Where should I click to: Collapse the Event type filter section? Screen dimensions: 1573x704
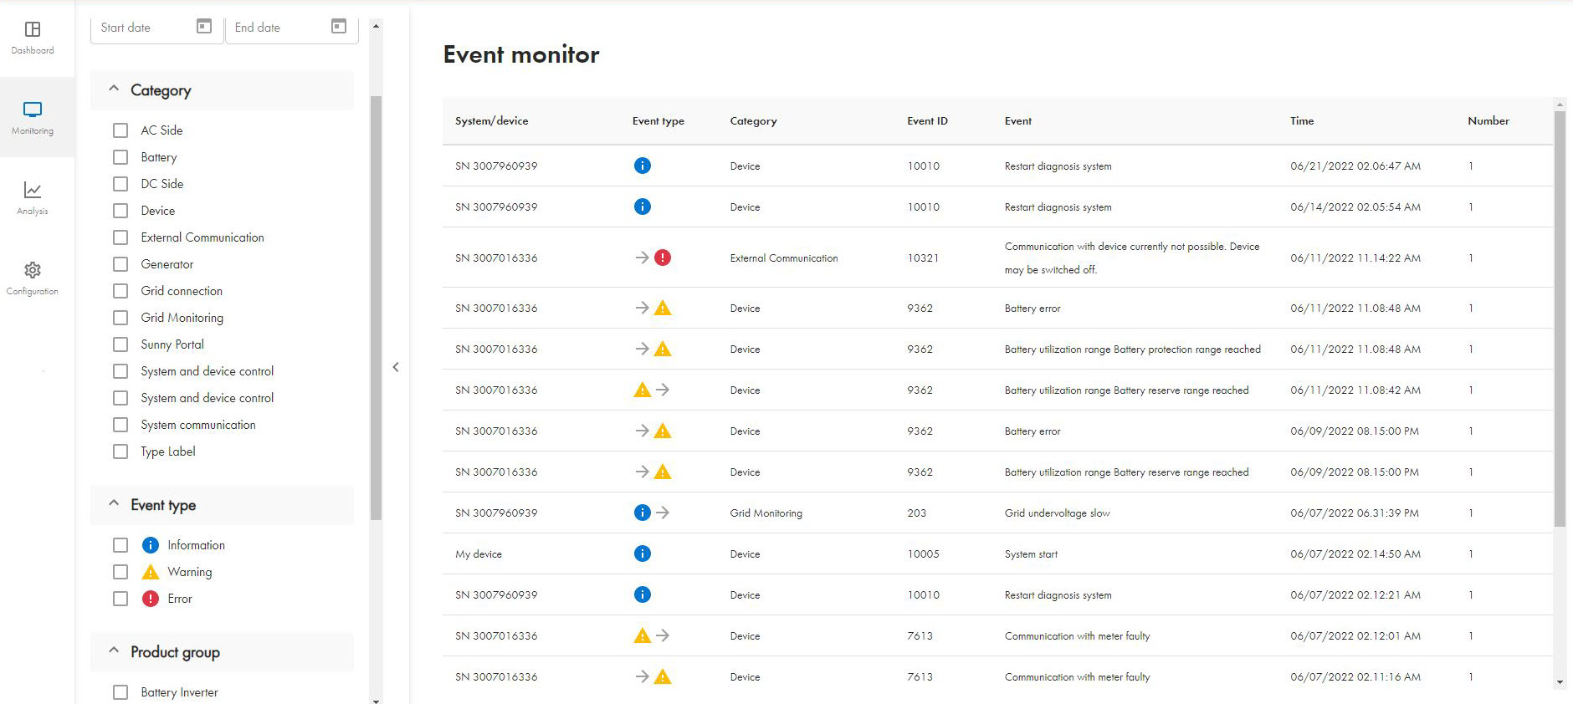tap(115, 504)
